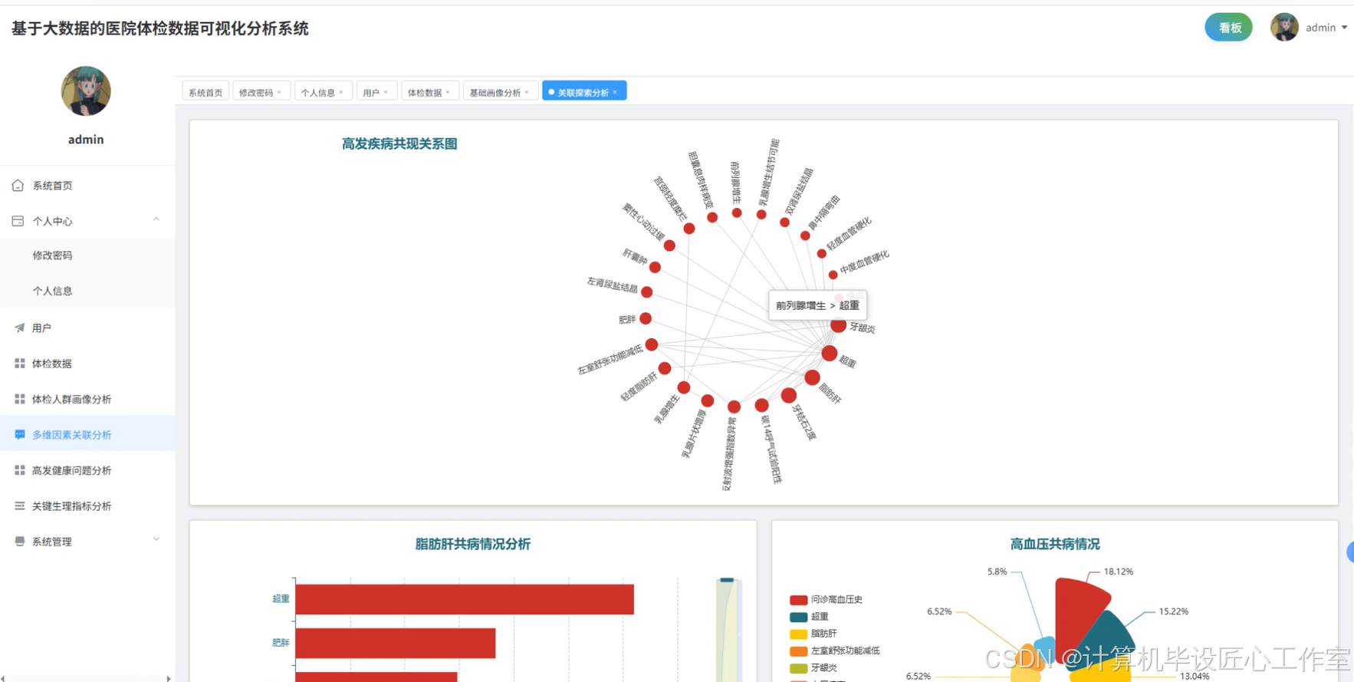Click the 看板 button
This screenshot has width=1354, height=682.
pyautogui.click(x=1229, y=28)
